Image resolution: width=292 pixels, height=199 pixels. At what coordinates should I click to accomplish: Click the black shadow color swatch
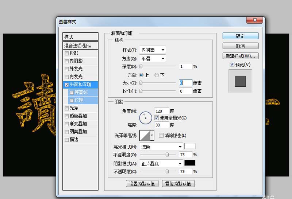pos(190,163)
